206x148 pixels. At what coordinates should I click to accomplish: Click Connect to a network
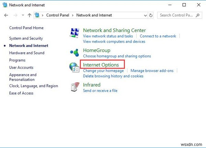[158, 36]
